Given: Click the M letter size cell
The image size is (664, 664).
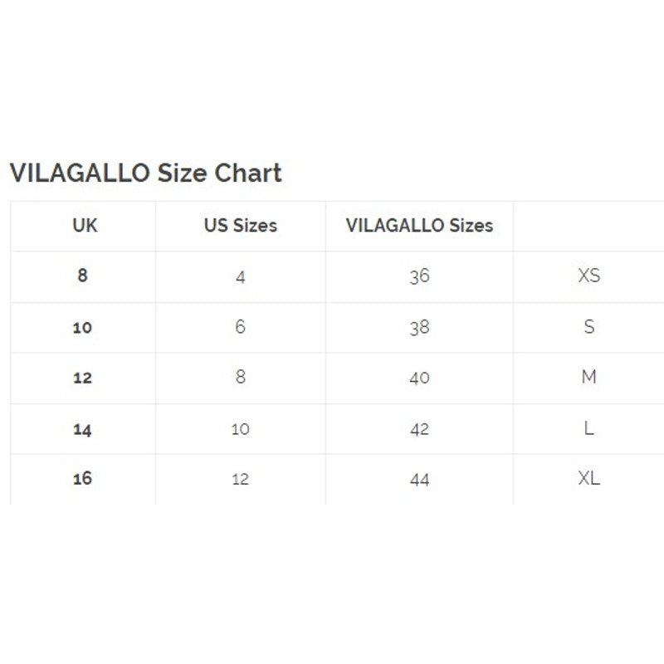Looking at the screenshot, I should pos(588,378).
